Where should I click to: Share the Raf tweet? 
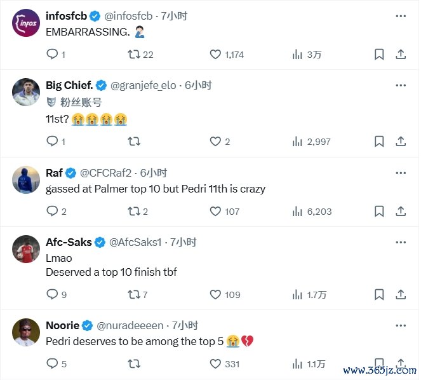click(x=401, y=211)
